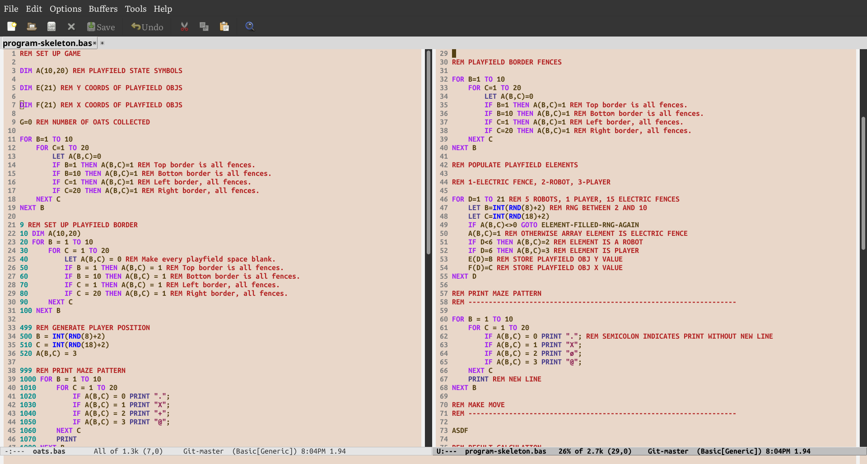
Task: Open the File menu
Action: (x=11, y=9)
